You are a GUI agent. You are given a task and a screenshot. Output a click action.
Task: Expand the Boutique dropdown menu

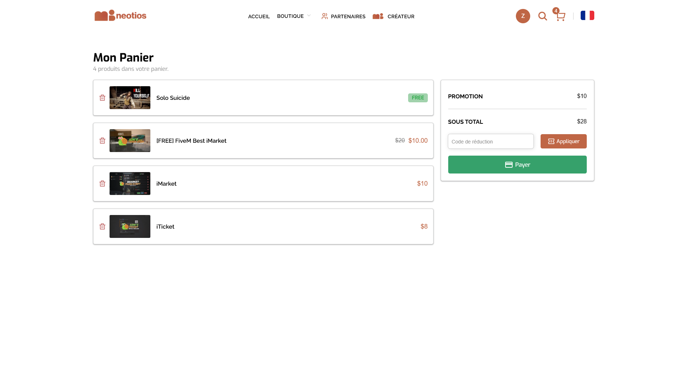click(x=294, y=16)
